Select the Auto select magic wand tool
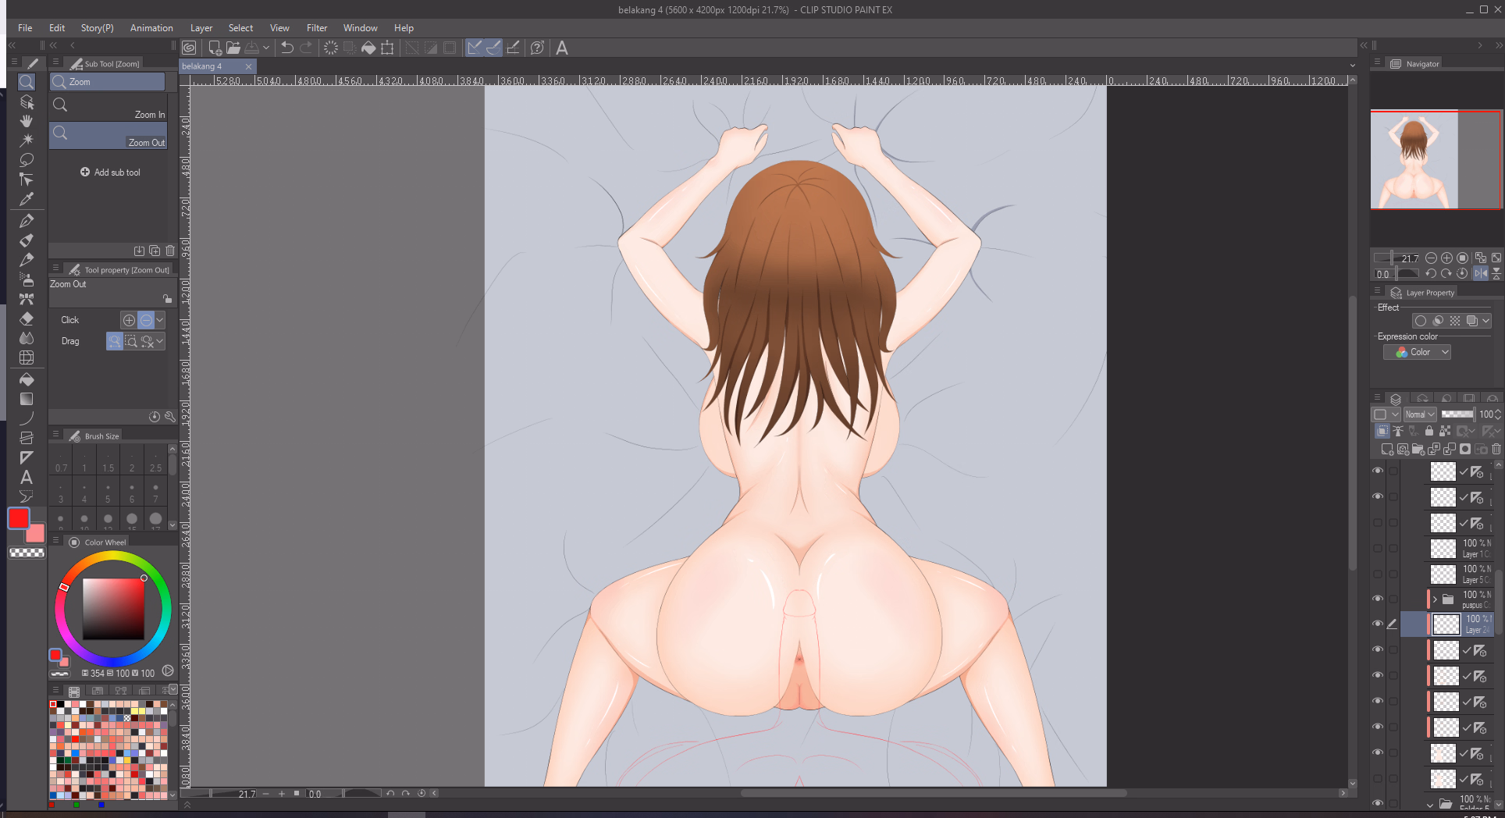This screenshot has height=818, width=1505. [x=27, y=140]
